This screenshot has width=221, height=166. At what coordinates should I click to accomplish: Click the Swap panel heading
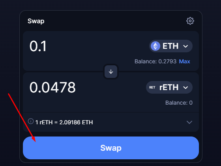(36, 21)
